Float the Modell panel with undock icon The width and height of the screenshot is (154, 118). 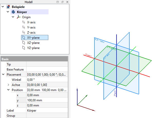tap(62, 2)
